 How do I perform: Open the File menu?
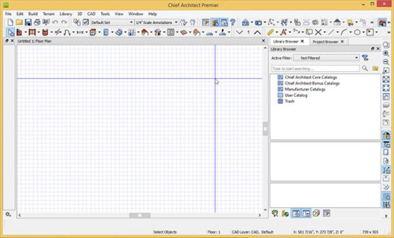pyautogui.click(x=8, y=14)
